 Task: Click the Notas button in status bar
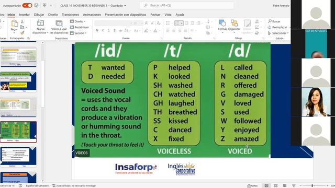(252, 186)
